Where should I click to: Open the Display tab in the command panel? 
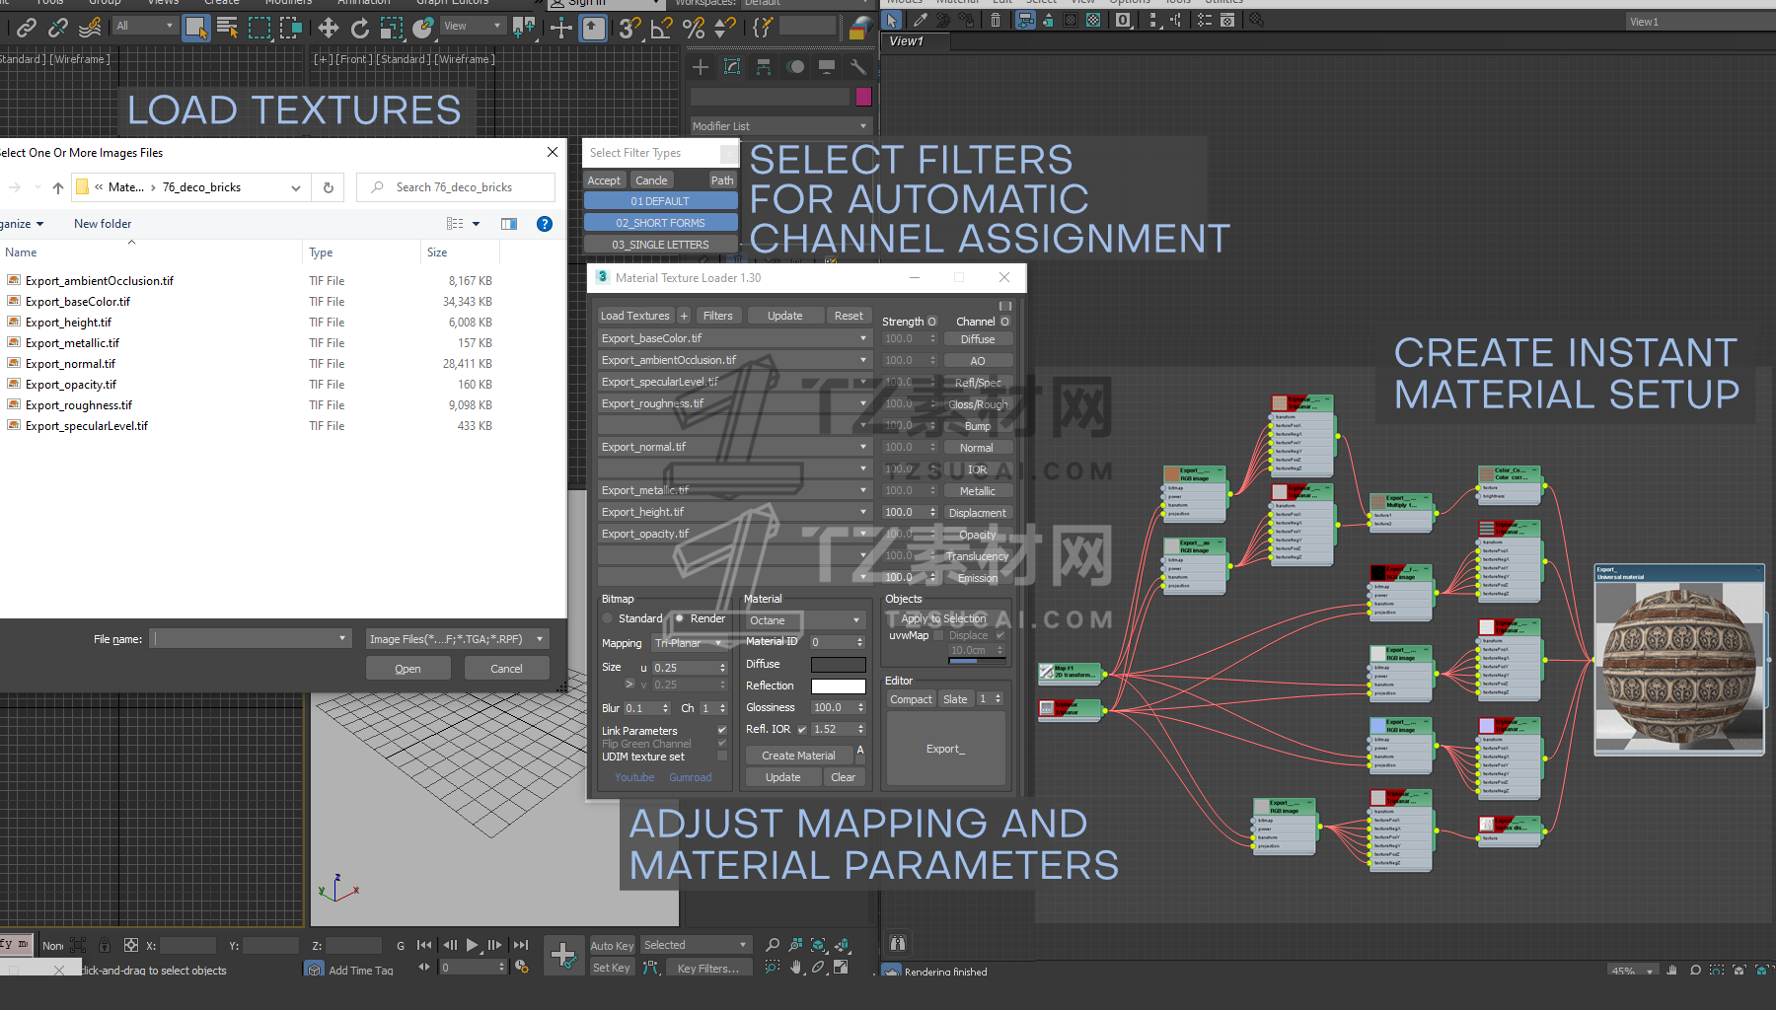(827, 67)
